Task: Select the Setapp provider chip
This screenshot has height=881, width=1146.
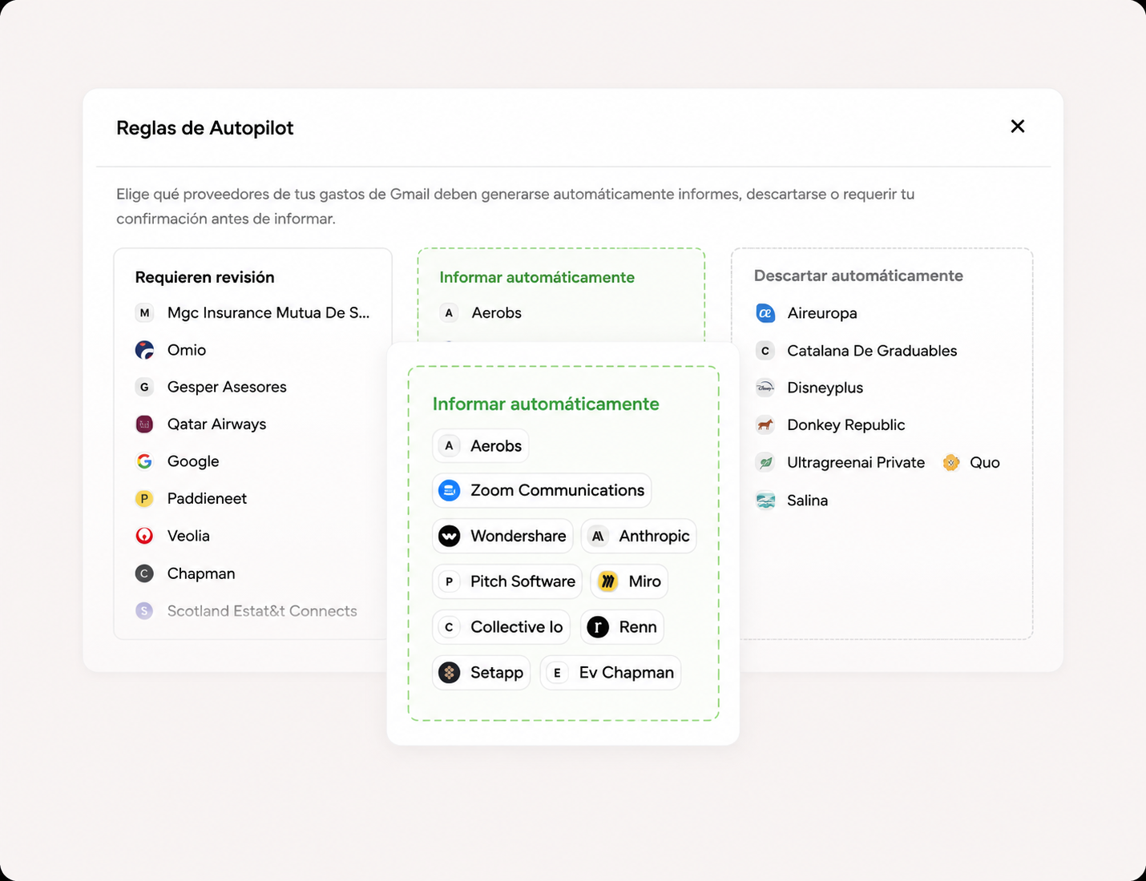Action: [x=482, y=673]
